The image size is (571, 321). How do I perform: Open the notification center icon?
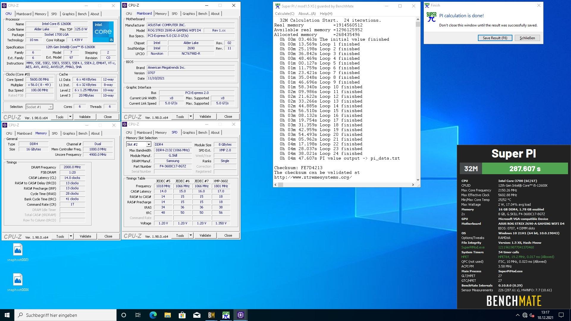tap(561, 315)
